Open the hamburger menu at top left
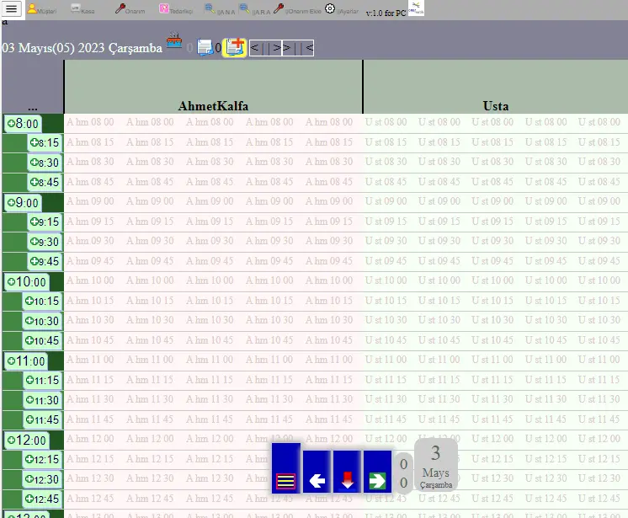Image resolution: width=628 pixels, height=518 pixels. 12,9
